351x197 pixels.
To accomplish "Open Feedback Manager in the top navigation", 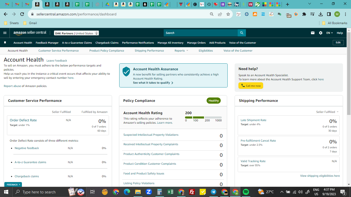I will pyautogui.click(x=47, y=43).
